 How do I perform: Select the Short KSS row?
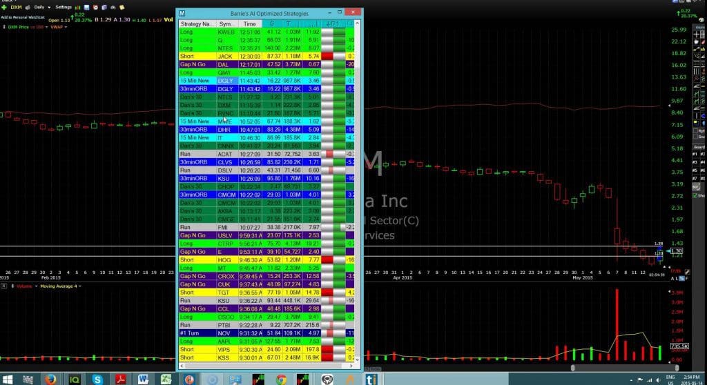[267, 357]
